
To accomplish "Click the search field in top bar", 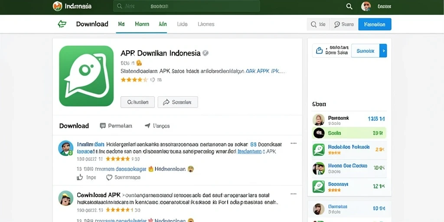I will pos(186,6).
